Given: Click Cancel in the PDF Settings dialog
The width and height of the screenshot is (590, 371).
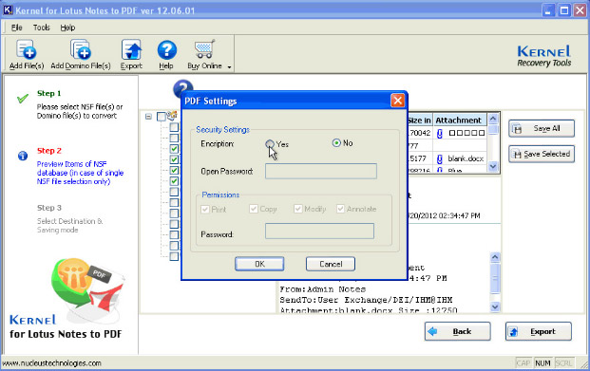Looking at the screenshot, I should tap(331, 264).
